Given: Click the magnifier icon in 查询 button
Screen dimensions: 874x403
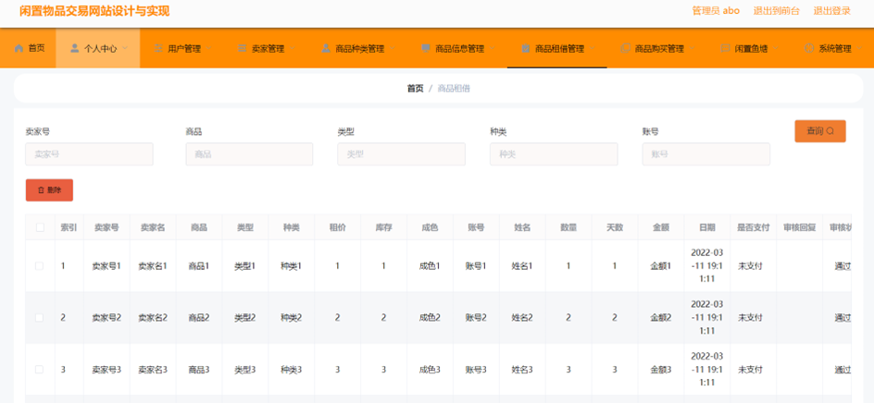Looking at the screenshot, I should point(830,131).
